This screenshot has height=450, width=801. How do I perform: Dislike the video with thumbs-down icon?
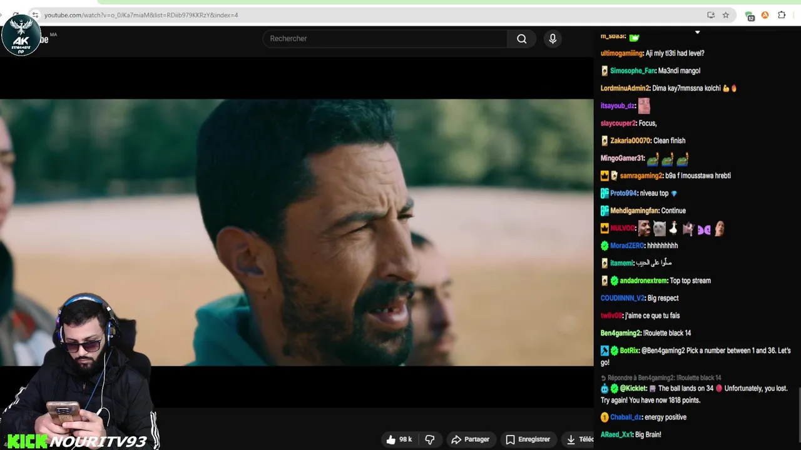point(430,439)
